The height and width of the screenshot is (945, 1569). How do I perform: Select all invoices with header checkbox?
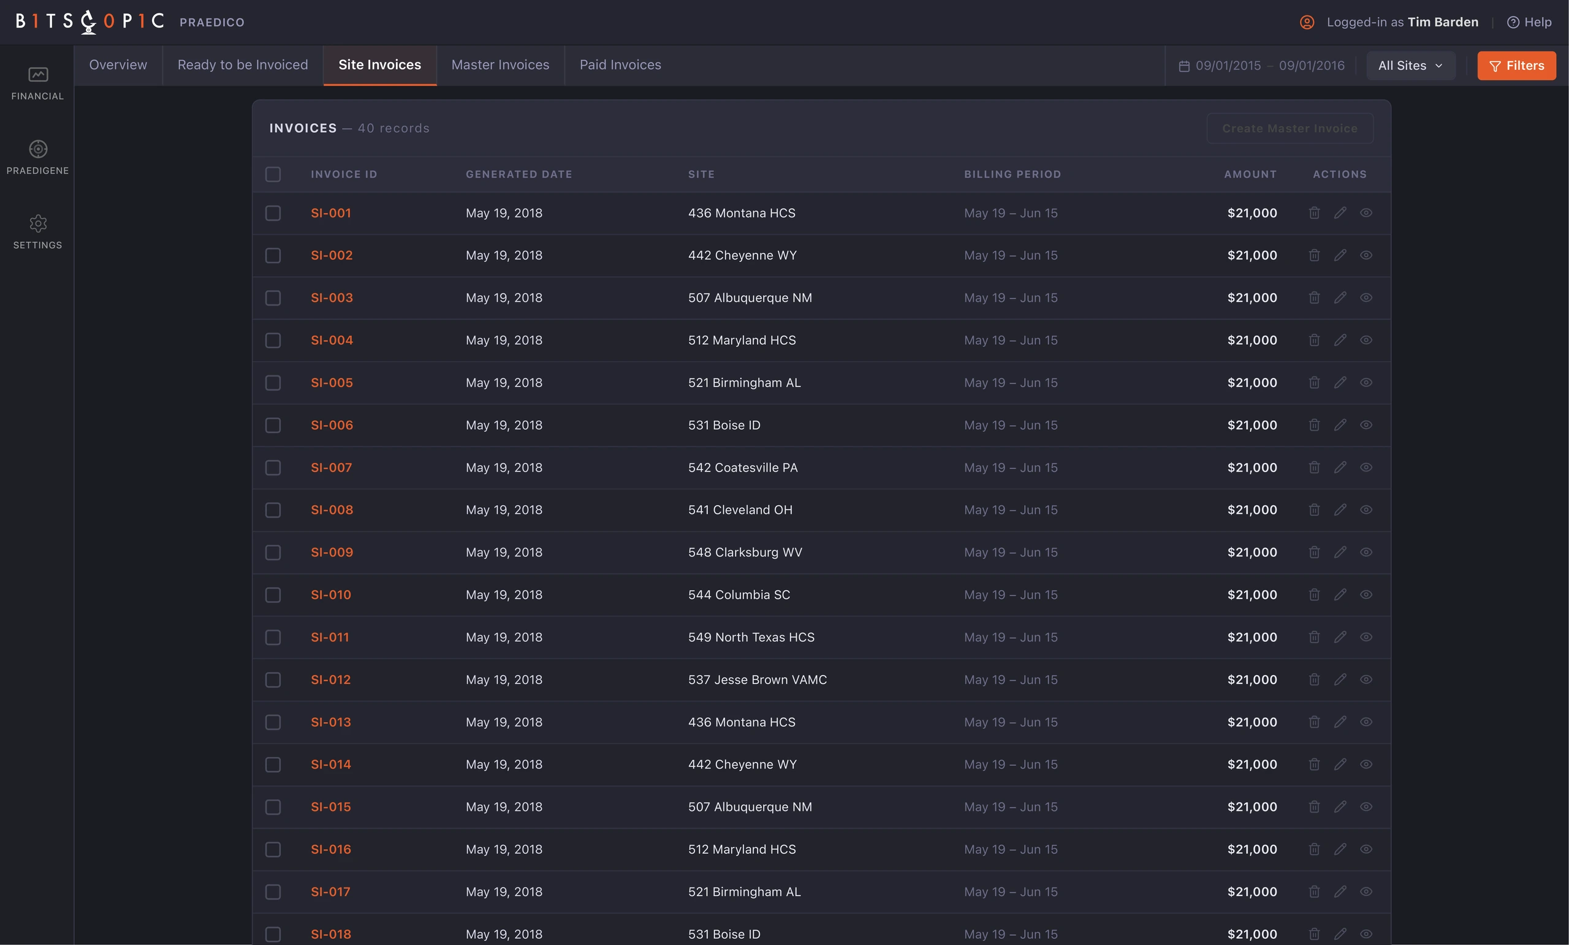point(273,174)
